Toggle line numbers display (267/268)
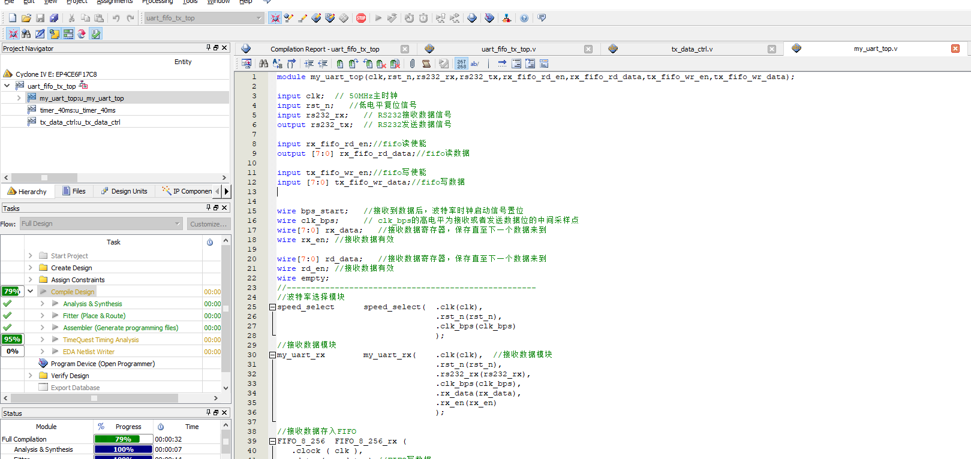The image size is (971, 459). pyautogui.click(x=462, y=64)
